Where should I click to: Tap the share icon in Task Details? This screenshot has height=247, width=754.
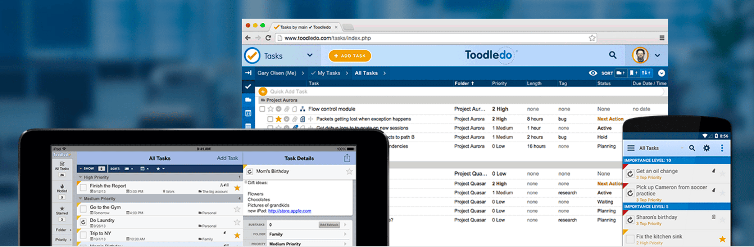coord(347,158)
